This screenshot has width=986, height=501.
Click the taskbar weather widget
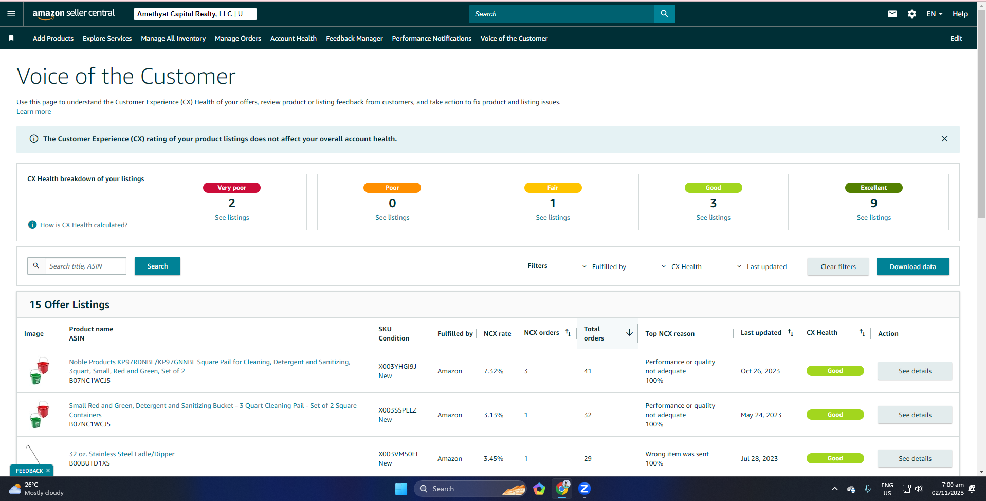coord(36,489)
